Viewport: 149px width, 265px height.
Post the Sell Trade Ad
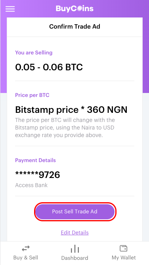coord(74,212)
